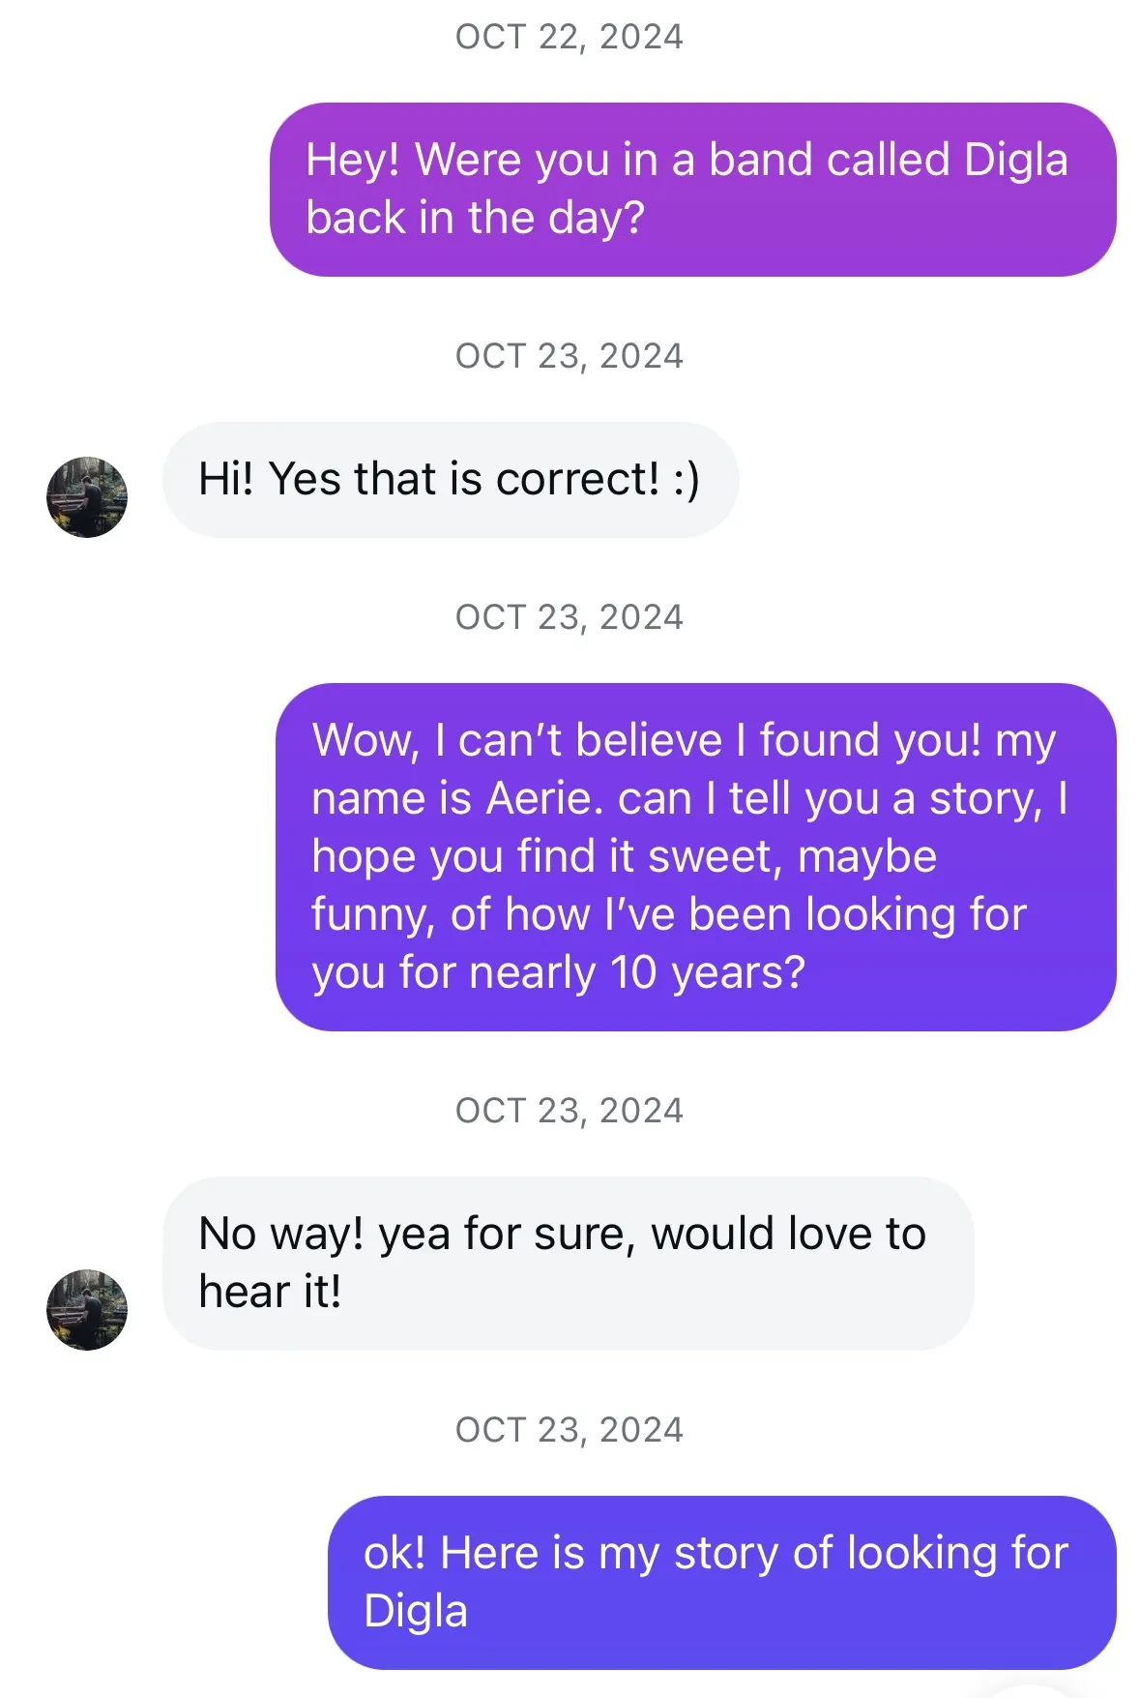This screenshot has width=1140, height=1698.
Task: Tap the "Hi! Yes that is correct! :)" bubble
Action: pos(451,480)
